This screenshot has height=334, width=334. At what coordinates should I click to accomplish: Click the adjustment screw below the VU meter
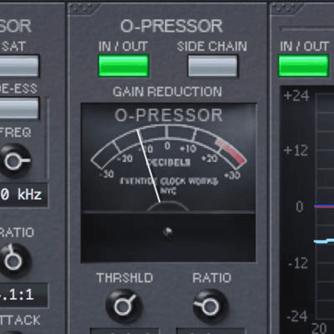click(168, 231)
